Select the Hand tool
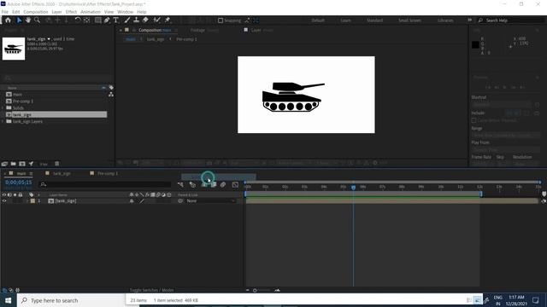 (x=28, y=20)
